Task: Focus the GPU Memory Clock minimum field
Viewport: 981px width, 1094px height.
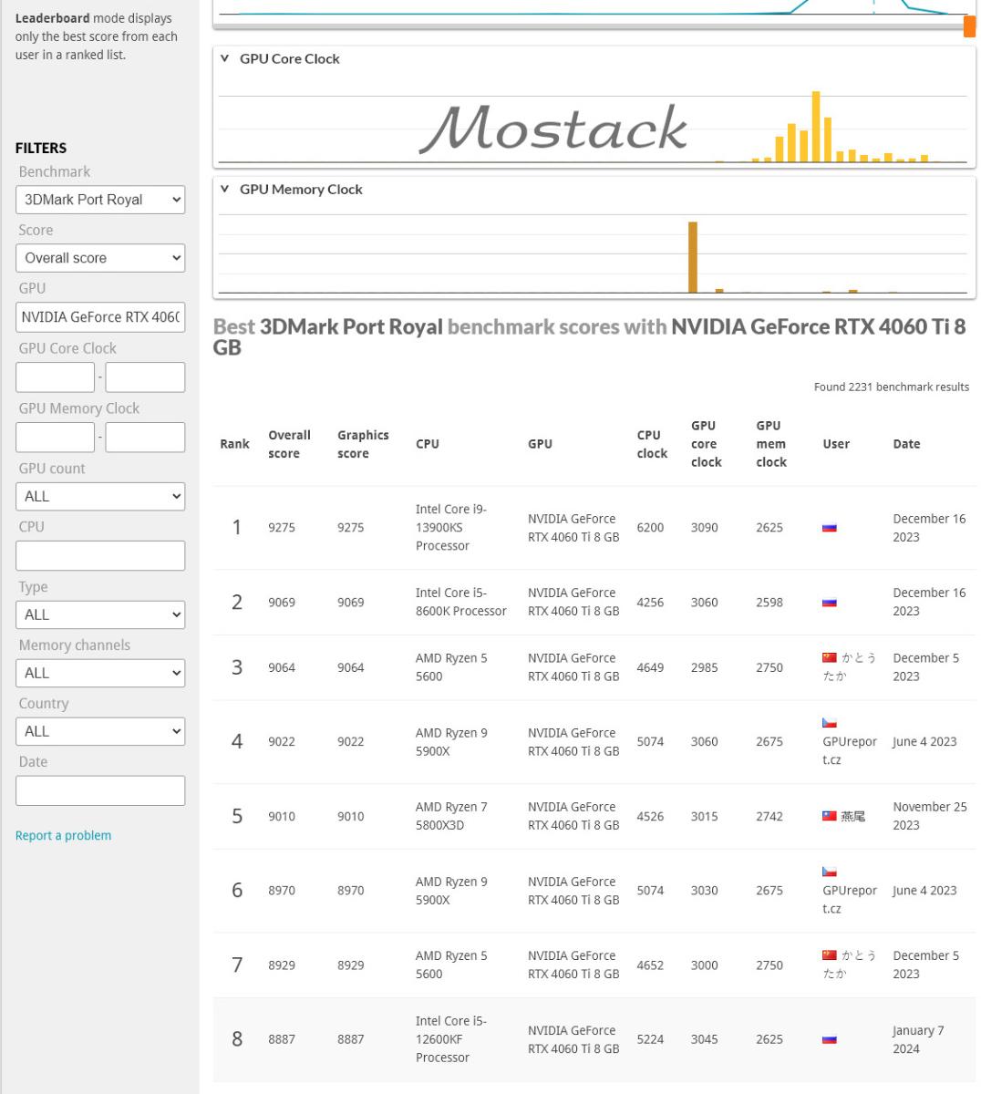Action: click(x=55, y=438)
